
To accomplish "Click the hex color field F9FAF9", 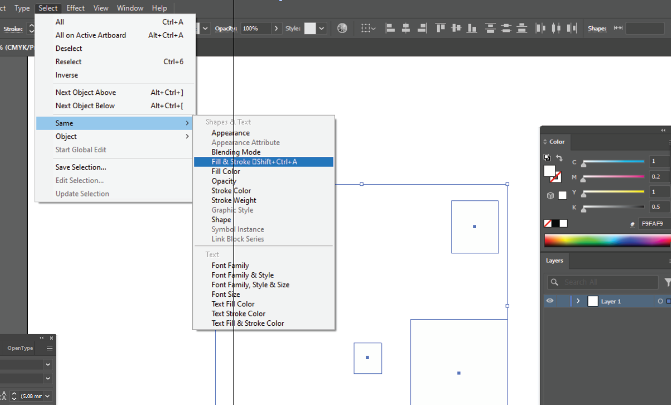I will (654, 224).
